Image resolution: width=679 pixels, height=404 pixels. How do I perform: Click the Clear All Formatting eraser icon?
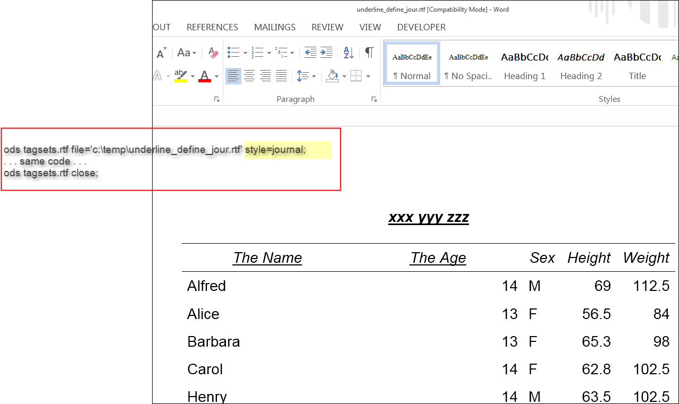214,53
